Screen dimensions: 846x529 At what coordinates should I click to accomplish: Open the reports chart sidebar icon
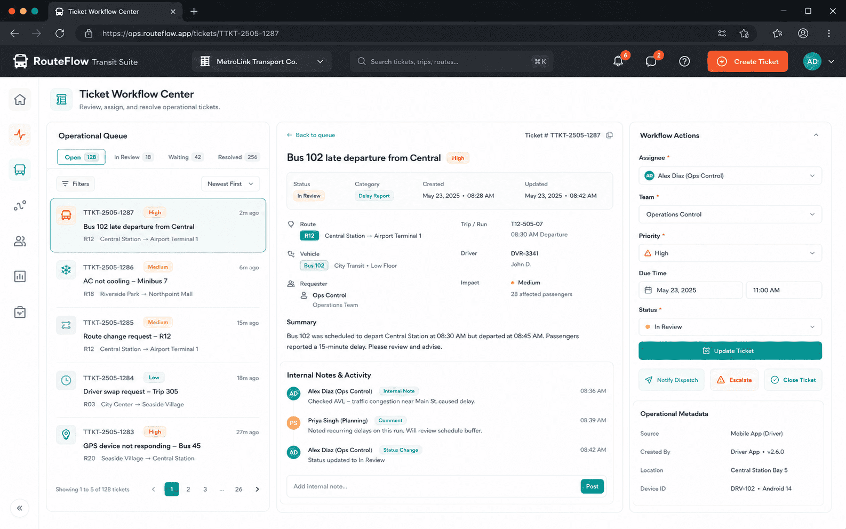[20, 276]
